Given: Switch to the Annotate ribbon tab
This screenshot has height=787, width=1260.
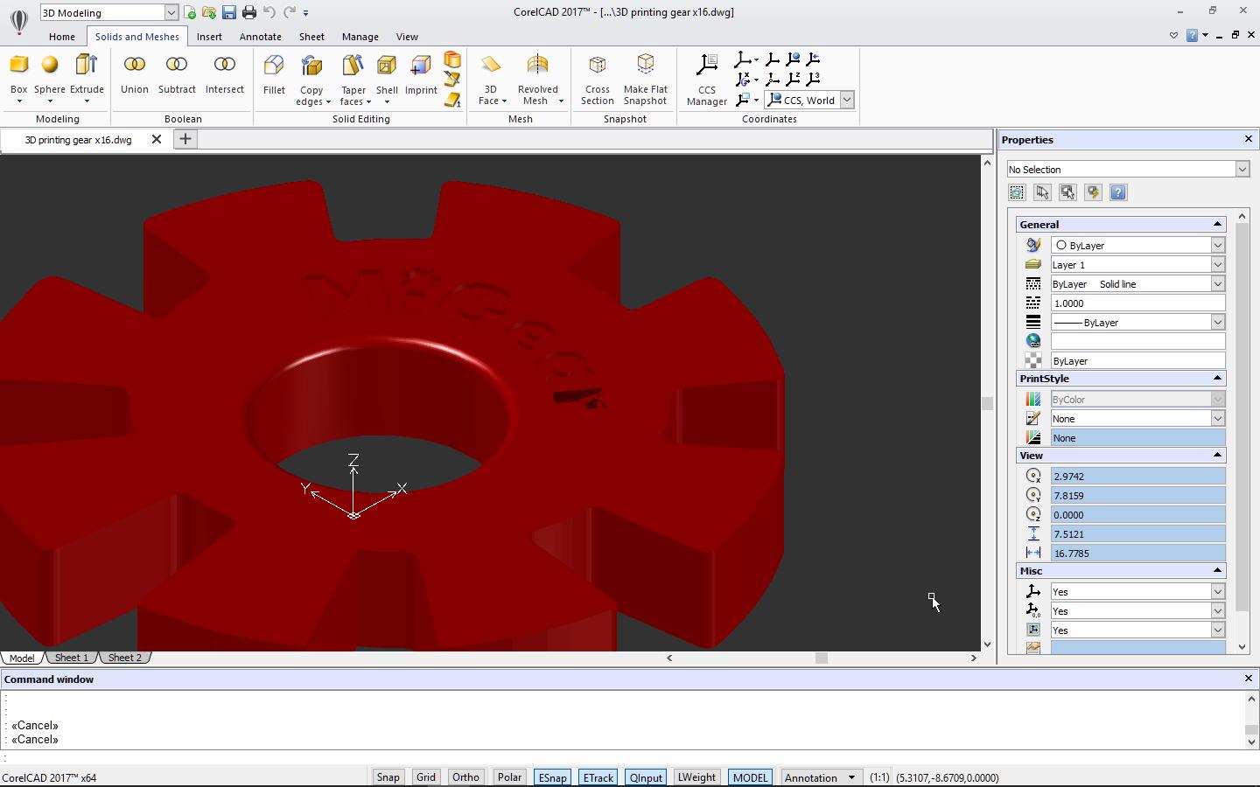Looking at the screenshot, I should [260, 37].
